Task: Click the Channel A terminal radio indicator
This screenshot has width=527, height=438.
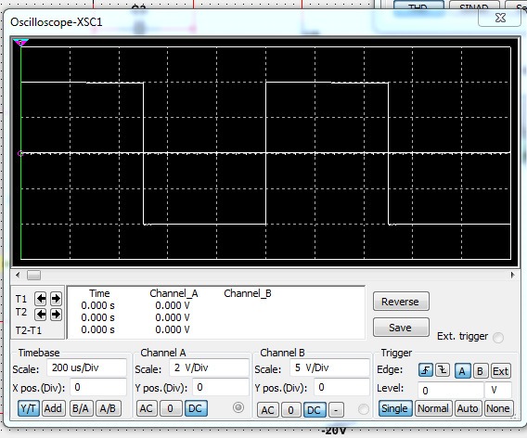Action: click(238, 407)
